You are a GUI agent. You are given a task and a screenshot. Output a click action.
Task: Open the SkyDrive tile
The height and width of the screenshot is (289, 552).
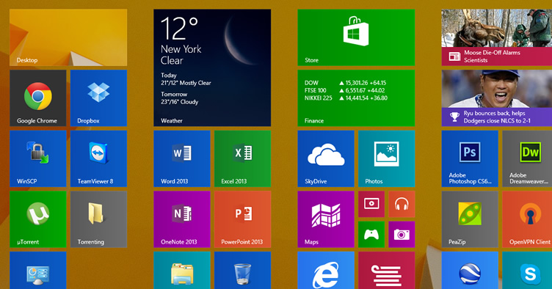pyautogui.click(x=326, y=158)
